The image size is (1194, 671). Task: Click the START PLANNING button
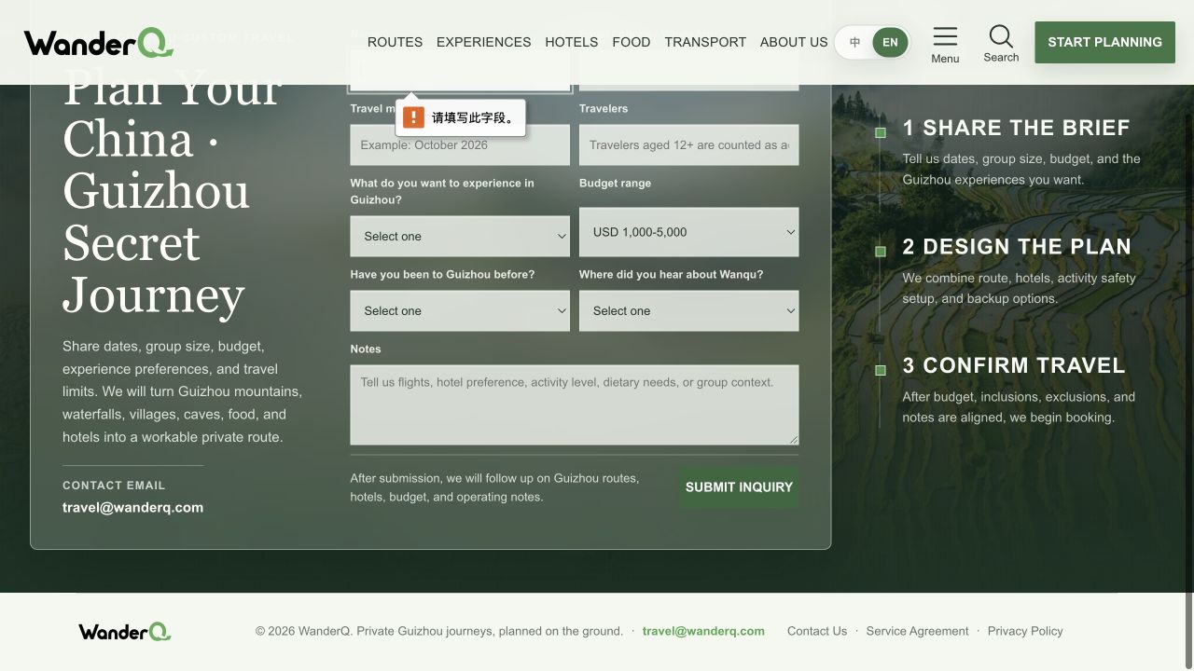pos(1104,42)
